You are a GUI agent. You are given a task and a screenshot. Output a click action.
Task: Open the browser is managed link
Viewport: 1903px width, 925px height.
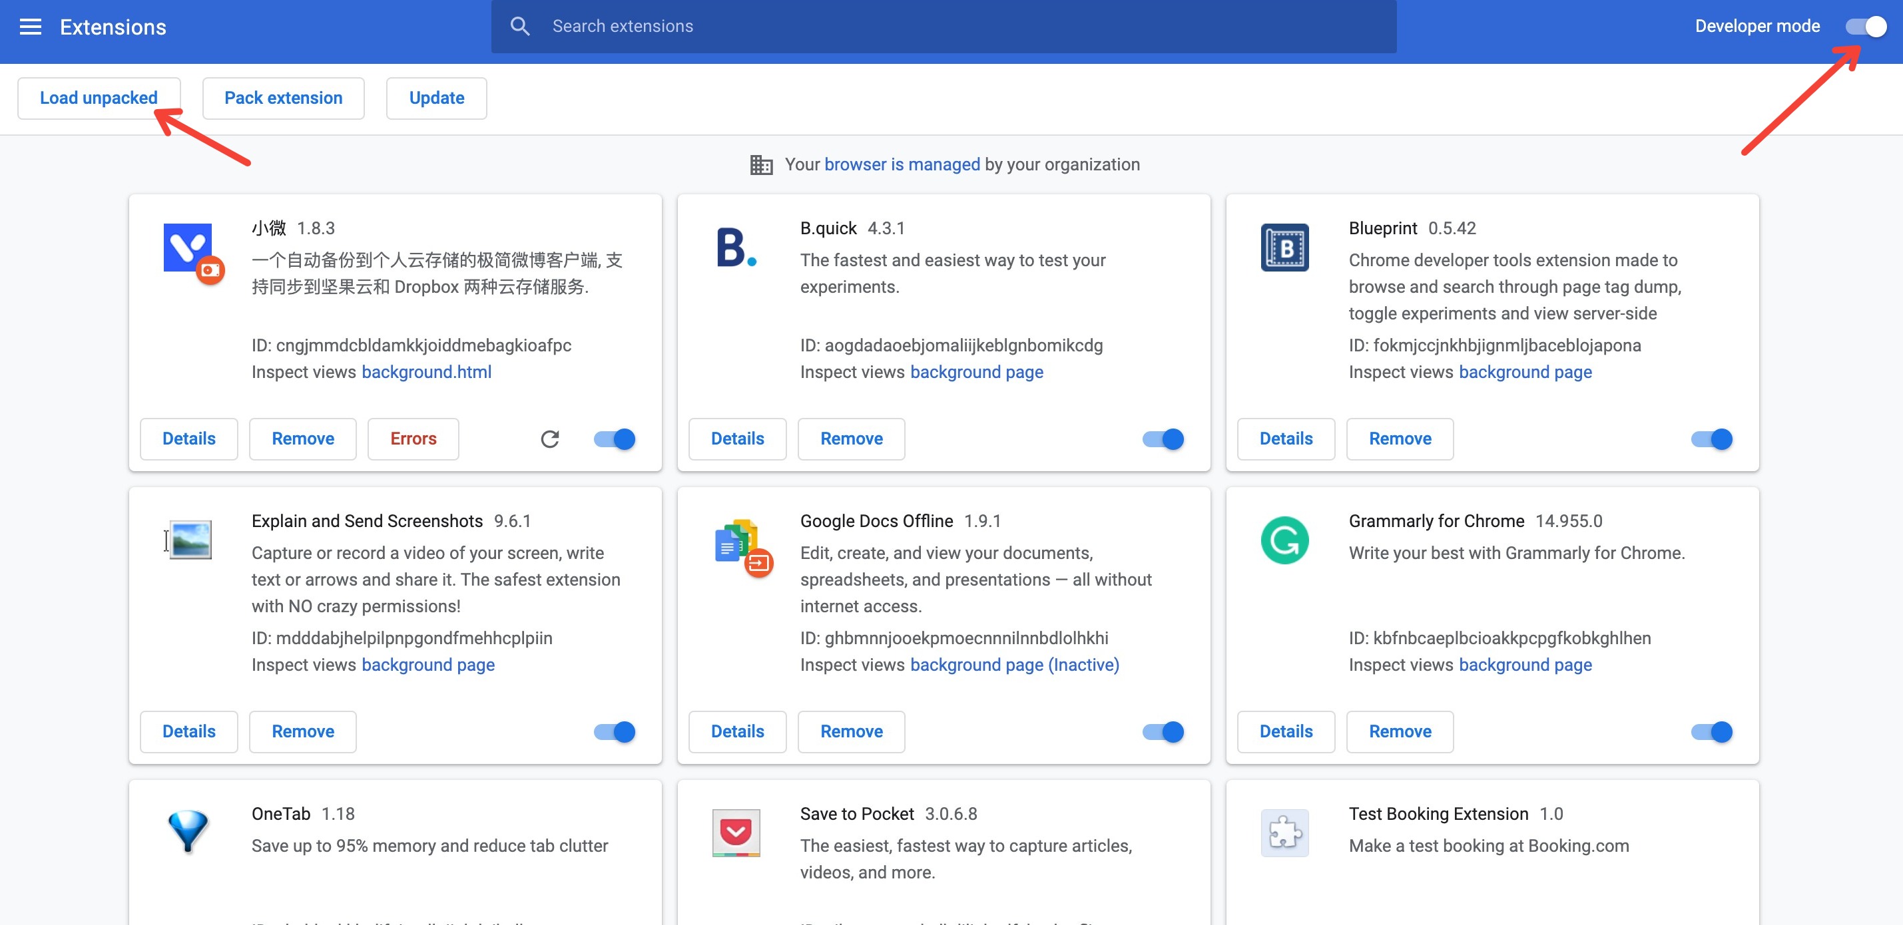902,164
